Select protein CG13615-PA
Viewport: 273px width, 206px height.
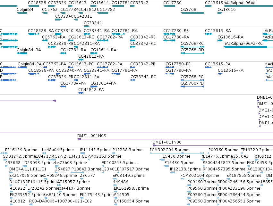[218, 64]
